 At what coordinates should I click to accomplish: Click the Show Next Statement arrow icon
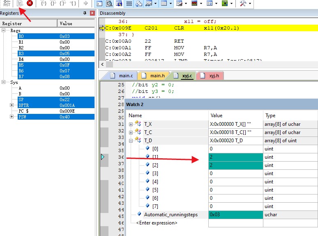click(86, 3)
